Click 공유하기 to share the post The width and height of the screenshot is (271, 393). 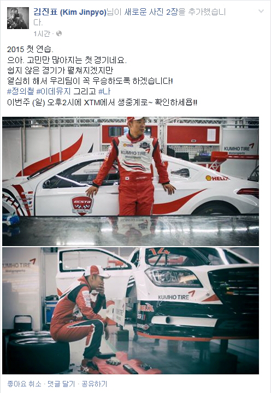tap(94, 384)
